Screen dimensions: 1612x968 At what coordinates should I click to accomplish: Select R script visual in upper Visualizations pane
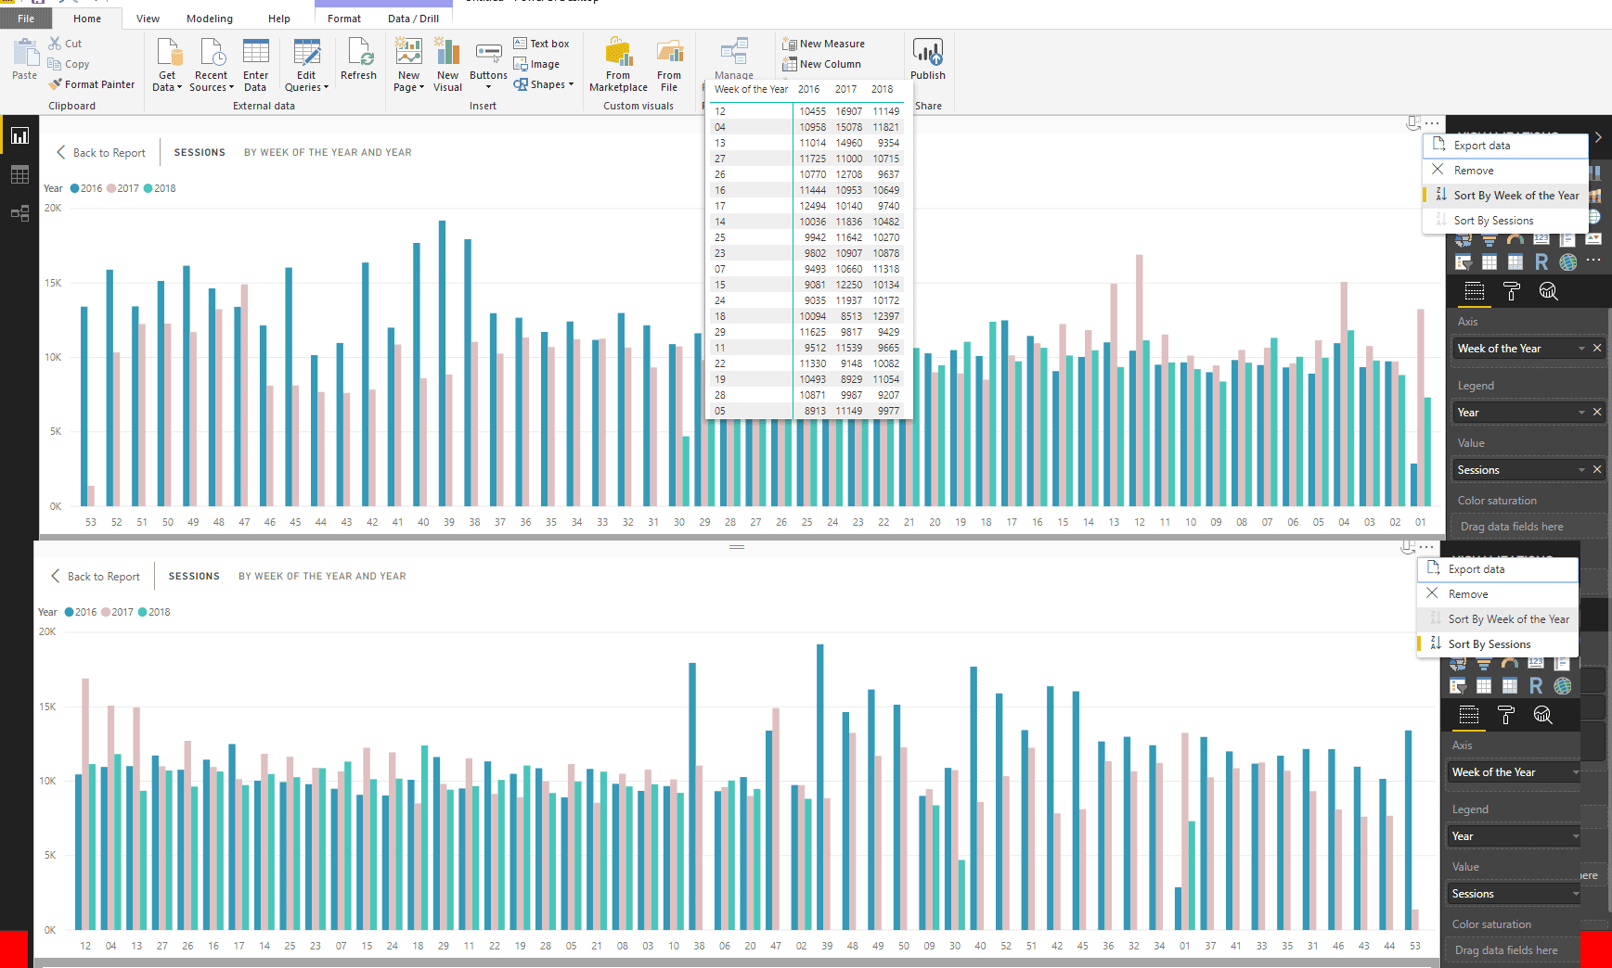coord(1541,261)
